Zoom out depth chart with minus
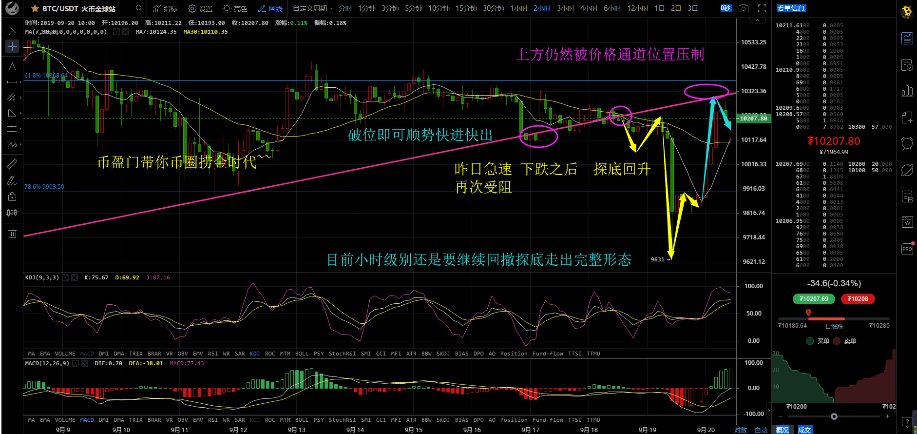The height and width of the screenshot is (434, 917). (781, 416)
